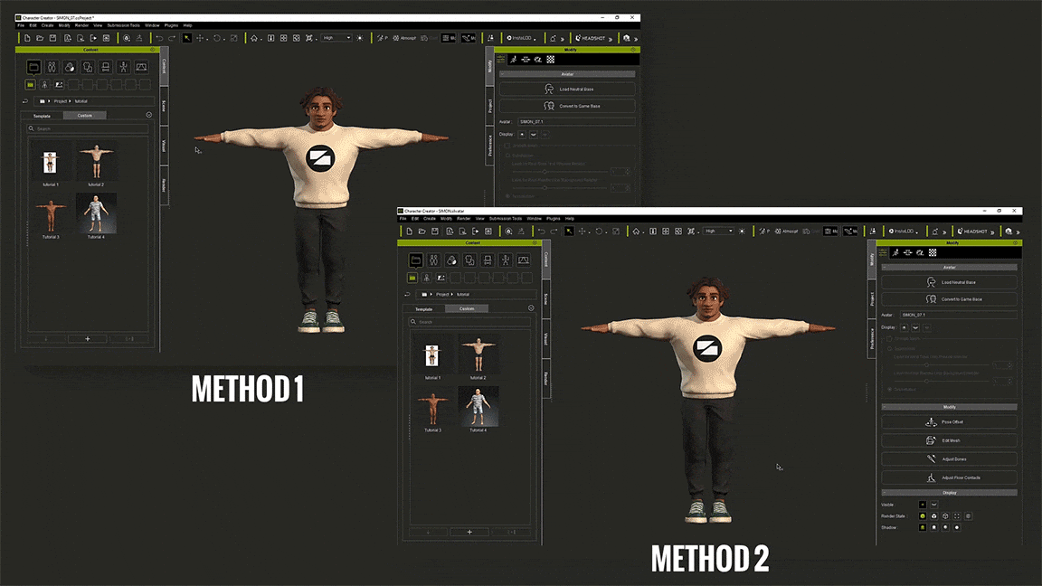This screenshot has height=586, width=1042.
Task: Click Redo arrow in Method 1 toolbar
Action: point(172,39)
